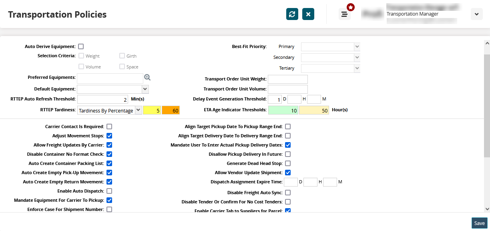Click the vertical scrollbar up arrow
The width and height of the screenshot is (490, 231).
(487, 43)
